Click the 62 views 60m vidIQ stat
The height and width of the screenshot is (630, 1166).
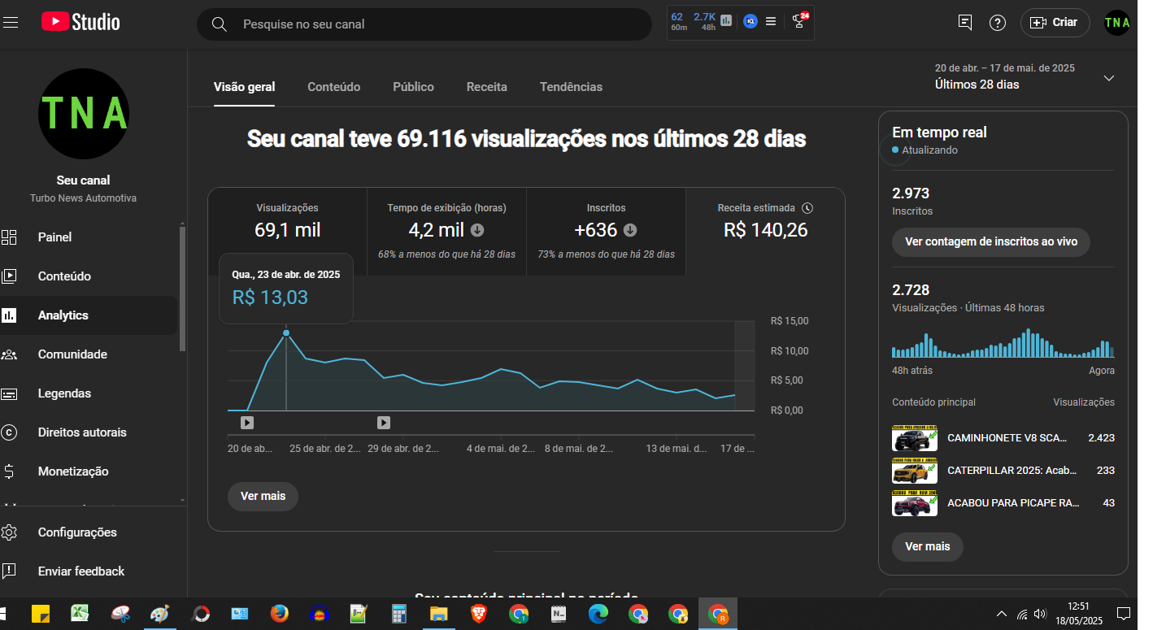pyautogui.click(x=678, y=21)
